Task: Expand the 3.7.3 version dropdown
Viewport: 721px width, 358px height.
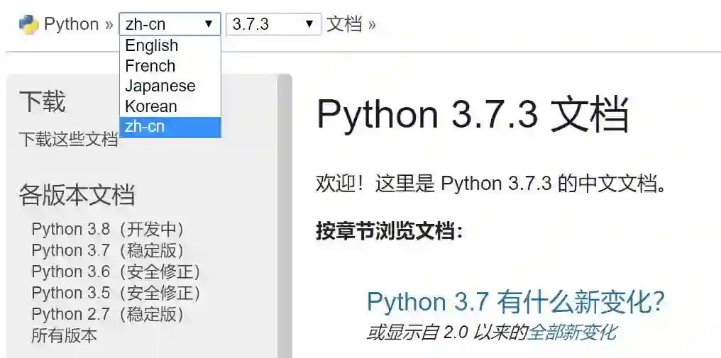Action: pyautogui.click(x=273, y=24)
